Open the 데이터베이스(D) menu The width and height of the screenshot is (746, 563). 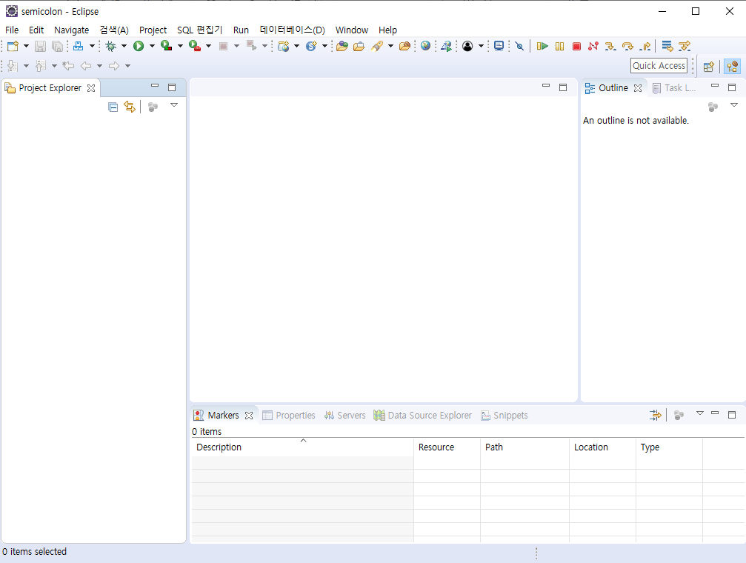pyautogui.click(x=292, y=30)
